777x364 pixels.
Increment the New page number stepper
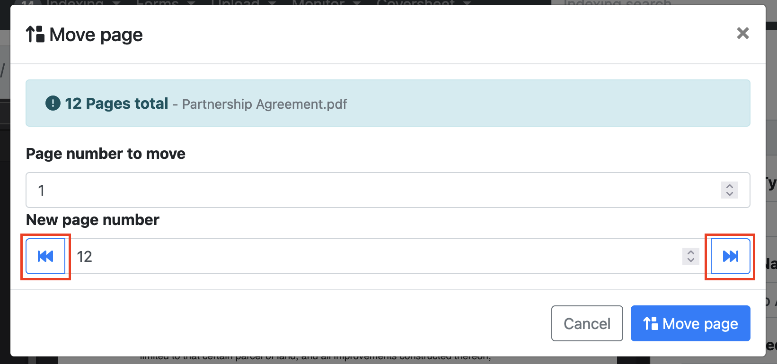pyautogui.click(x=690, y=252)
